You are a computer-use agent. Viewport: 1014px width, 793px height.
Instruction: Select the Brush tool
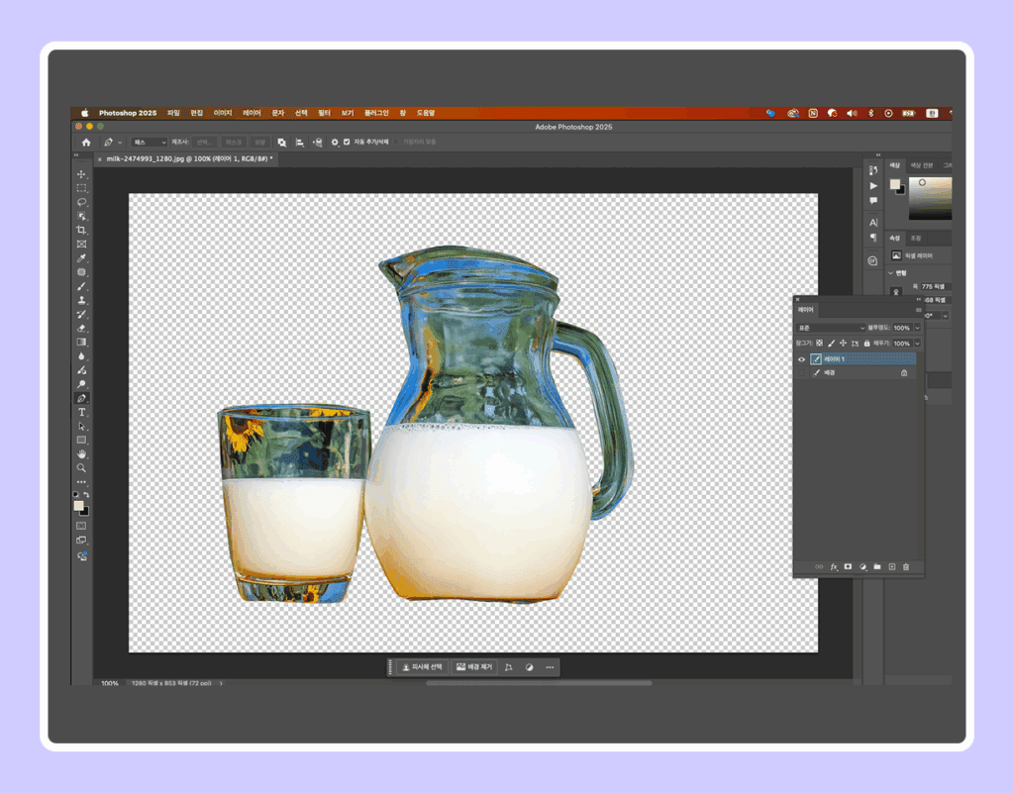click(81, 286)
